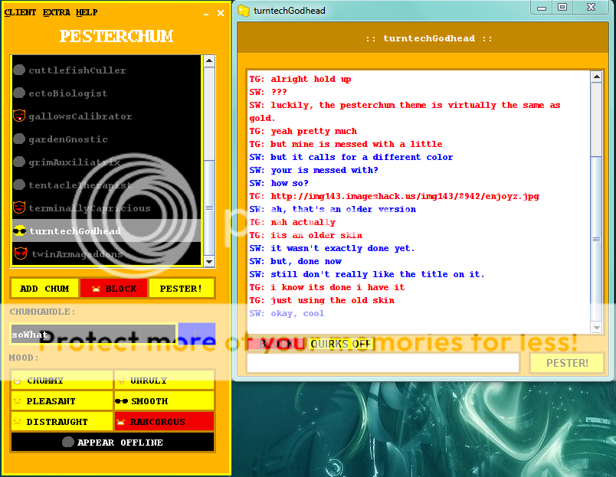Select tentacleTherapist in the chum list
Image resolution: width=616 pixels, height=477 pixels.
[x=80, y=185]
